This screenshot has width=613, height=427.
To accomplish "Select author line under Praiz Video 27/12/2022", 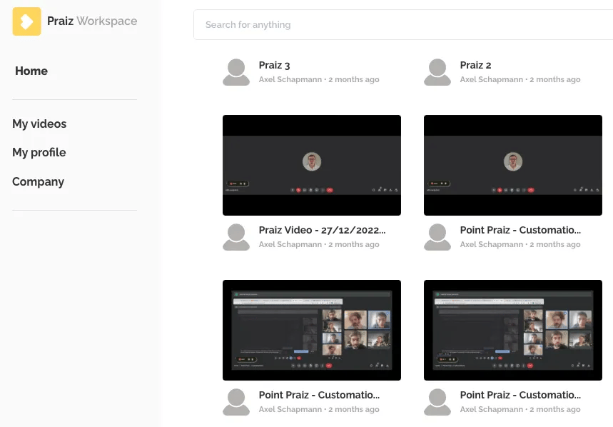I will [x=319, y=244].
